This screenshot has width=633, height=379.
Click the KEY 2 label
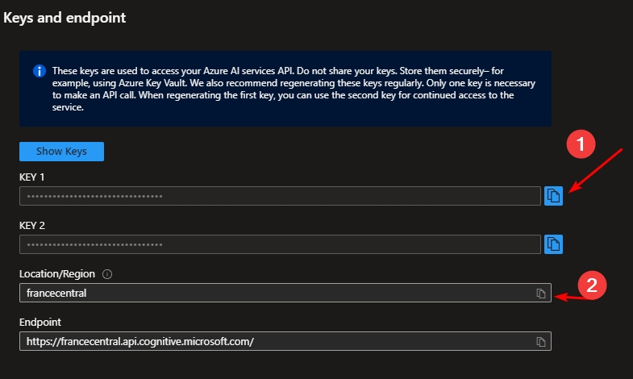(34, 225)
